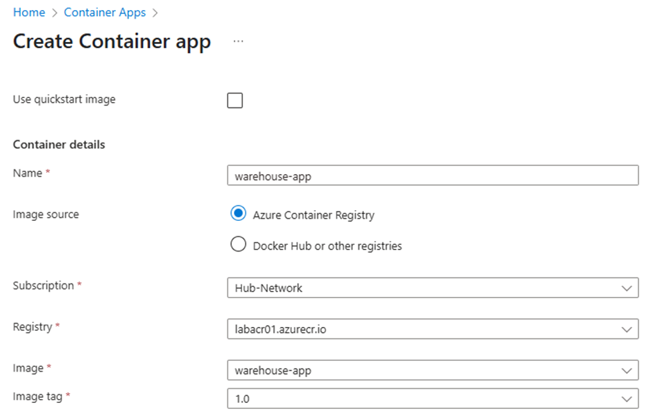The height and width of the screenshot is (413, 650).
Task: Select Azure Container Registry image source
Action: (x=239, y=214)
